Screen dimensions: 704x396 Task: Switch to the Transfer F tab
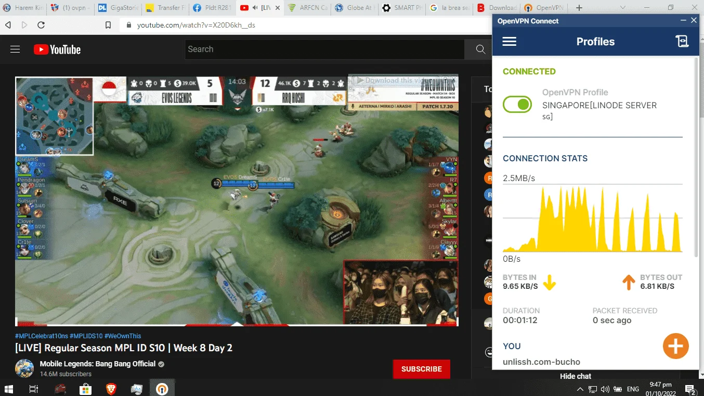[164, 8]
